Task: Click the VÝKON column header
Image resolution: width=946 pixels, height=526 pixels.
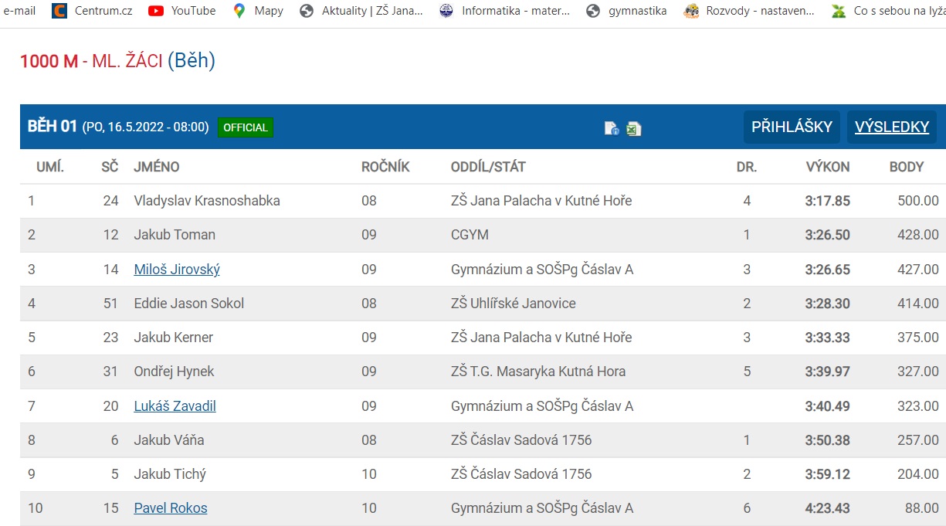Action: click(x=827, y=167)
